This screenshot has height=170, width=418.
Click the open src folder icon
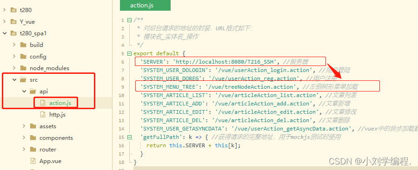(23, 80)
